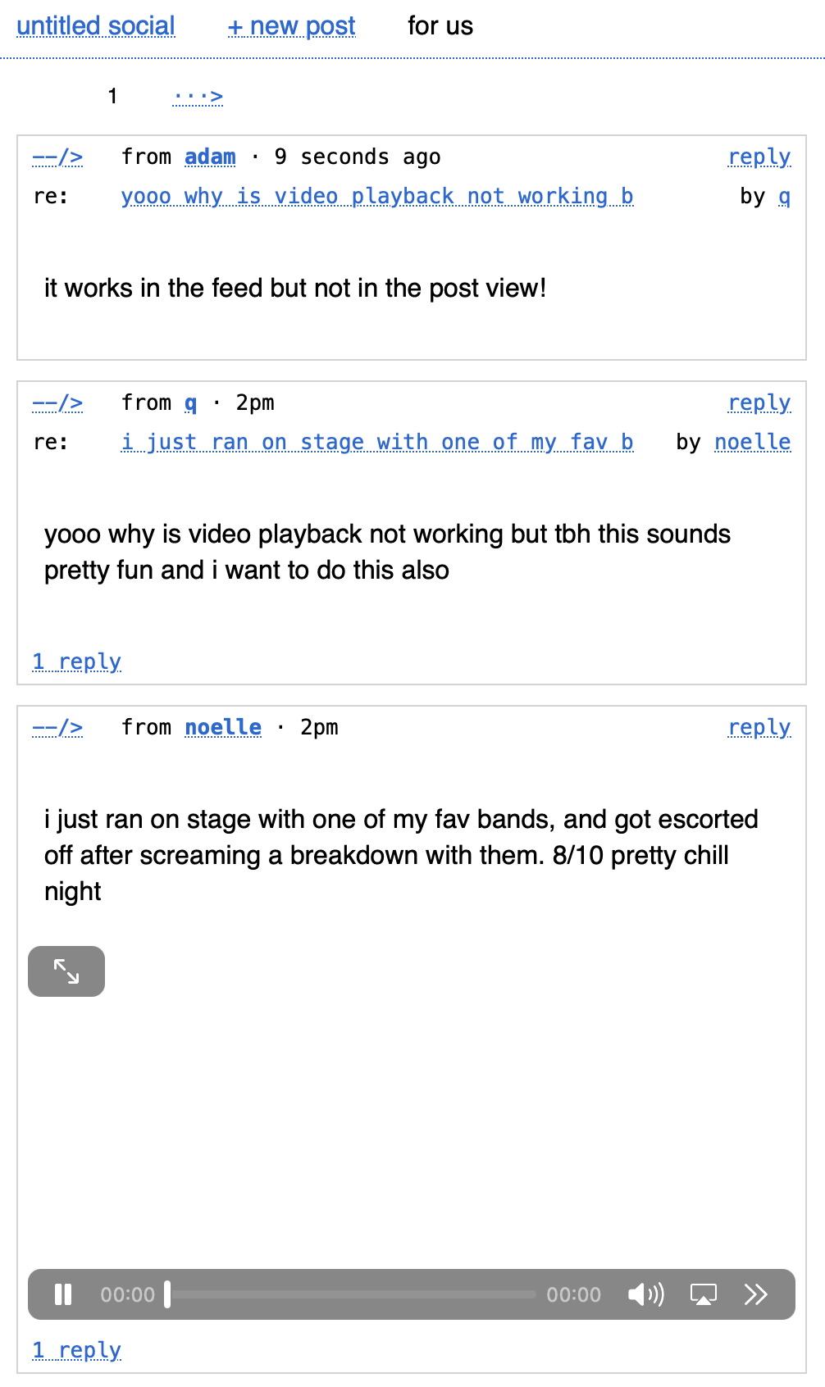View adam's profile
Screen dimensions: 825x1387
pos(210,157)
